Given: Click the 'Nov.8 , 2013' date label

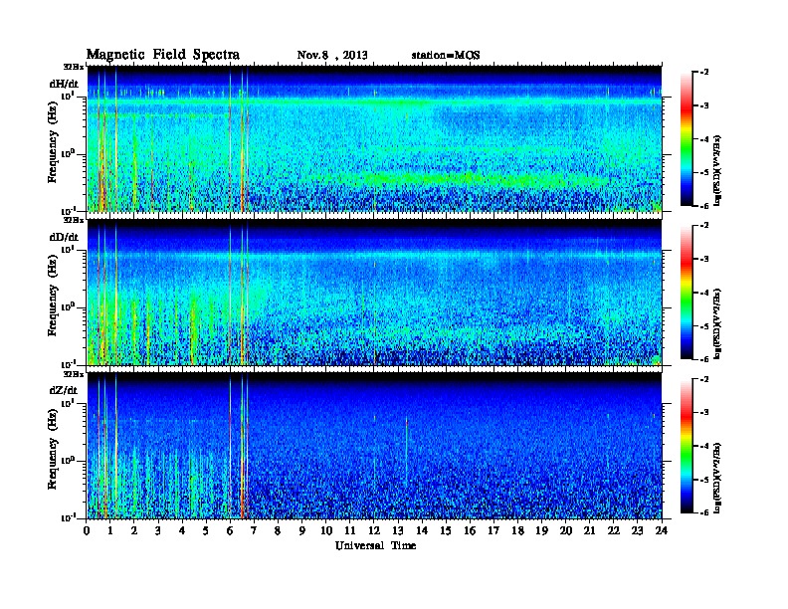Looking at the screenshot, I should pos(332,56).
